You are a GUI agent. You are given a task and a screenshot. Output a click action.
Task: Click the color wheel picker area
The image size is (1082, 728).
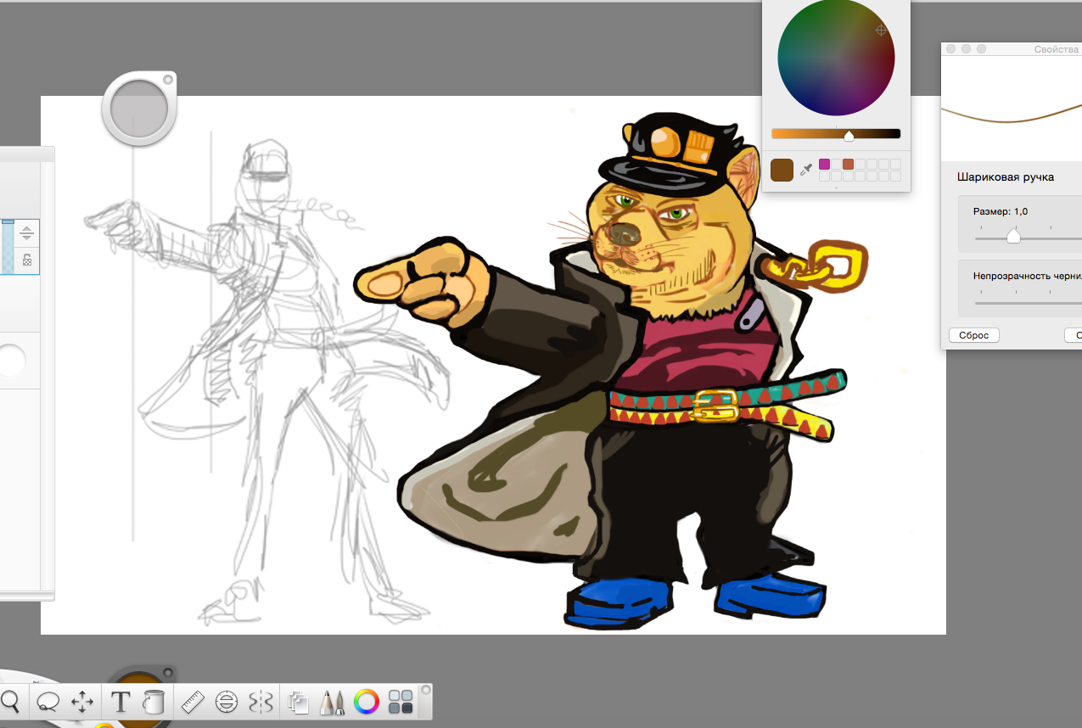coord(836,58)
